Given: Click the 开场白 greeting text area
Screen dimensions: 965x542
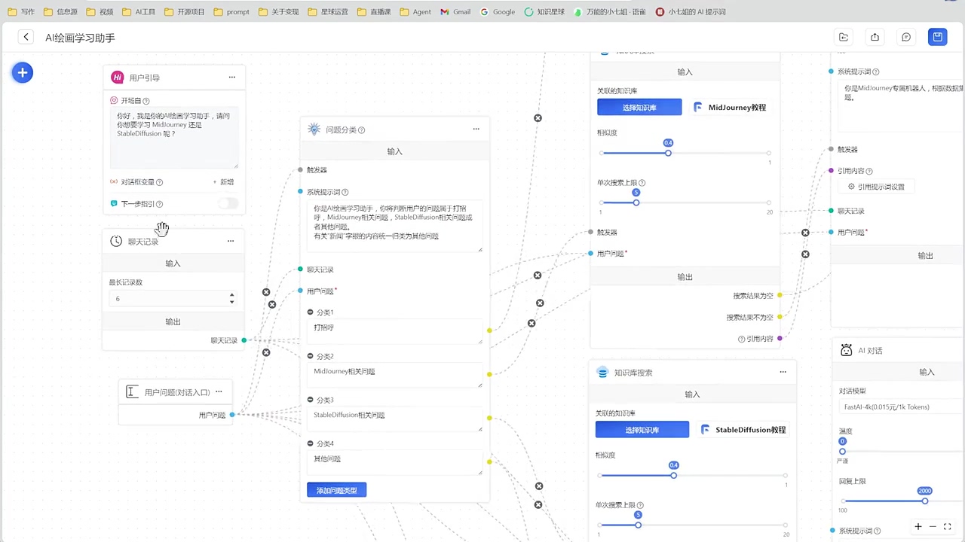Looking at the screenshot, I should click(174, 138).
